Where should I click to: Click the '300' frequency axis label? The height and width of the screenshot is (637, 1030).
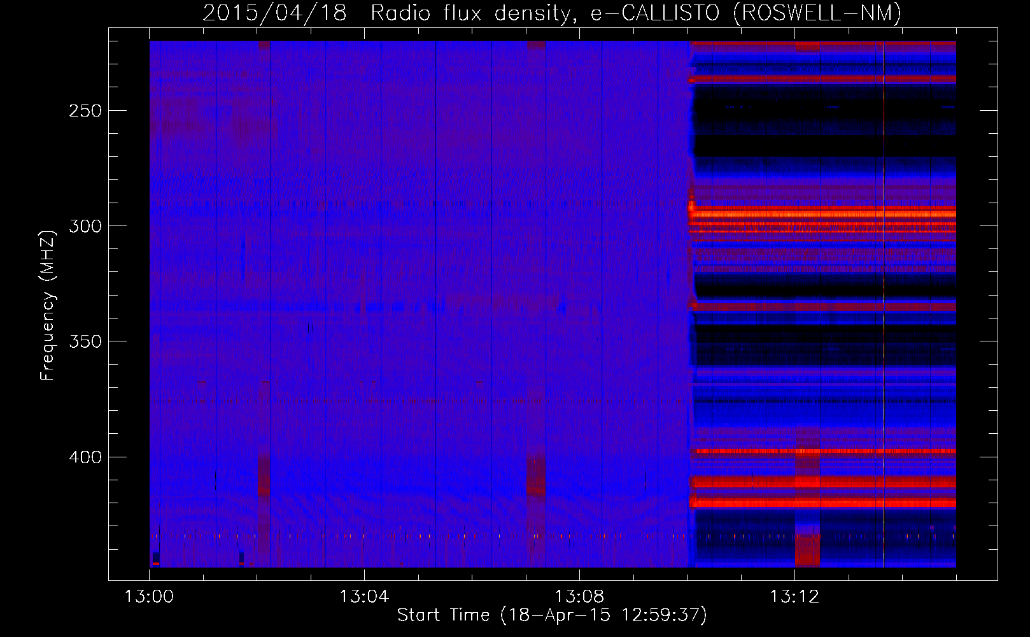pos(85,226)
